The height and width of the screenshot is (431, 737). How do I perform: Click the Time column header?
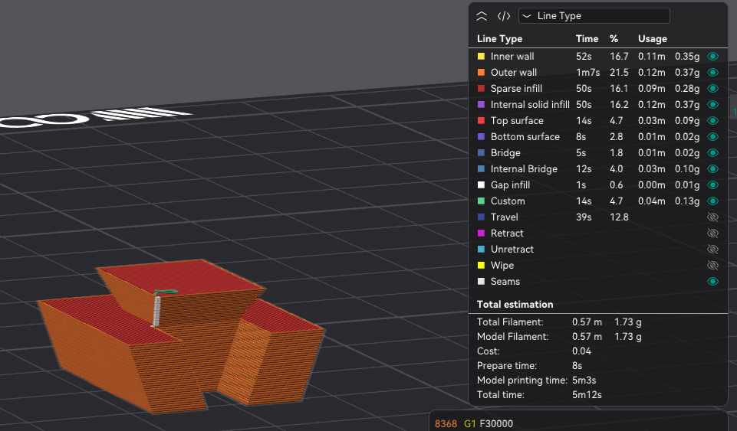(x=587, y=39)
